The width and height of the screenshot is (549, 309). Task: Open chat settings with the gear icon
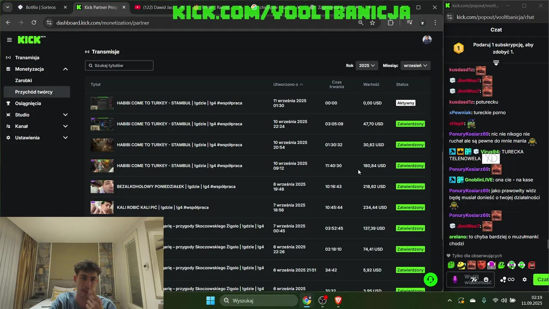click(x=525, y=279)
